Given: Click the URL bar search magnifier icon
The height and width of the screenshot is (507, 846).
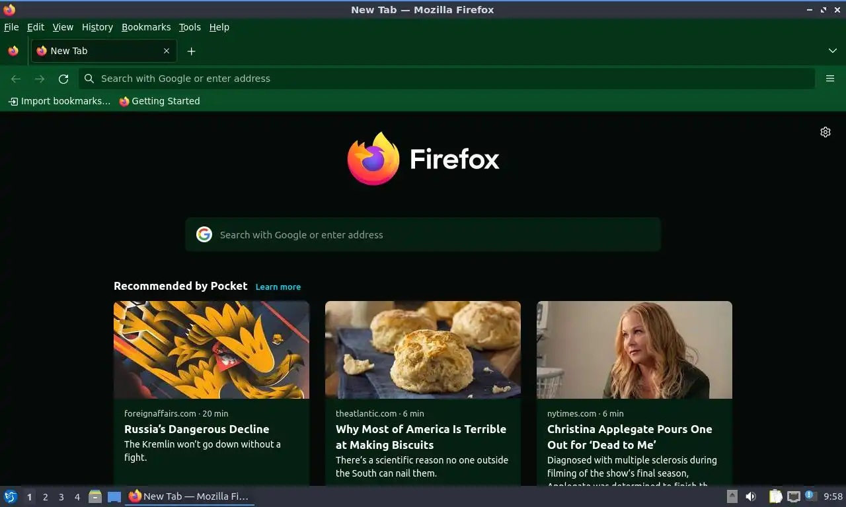Looking at the screenshot, I should click(89, 79).
